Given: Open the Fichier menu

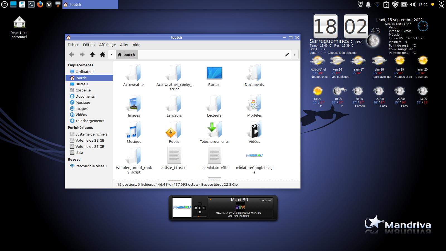Looking at the screenshot, I should [73, 45].
